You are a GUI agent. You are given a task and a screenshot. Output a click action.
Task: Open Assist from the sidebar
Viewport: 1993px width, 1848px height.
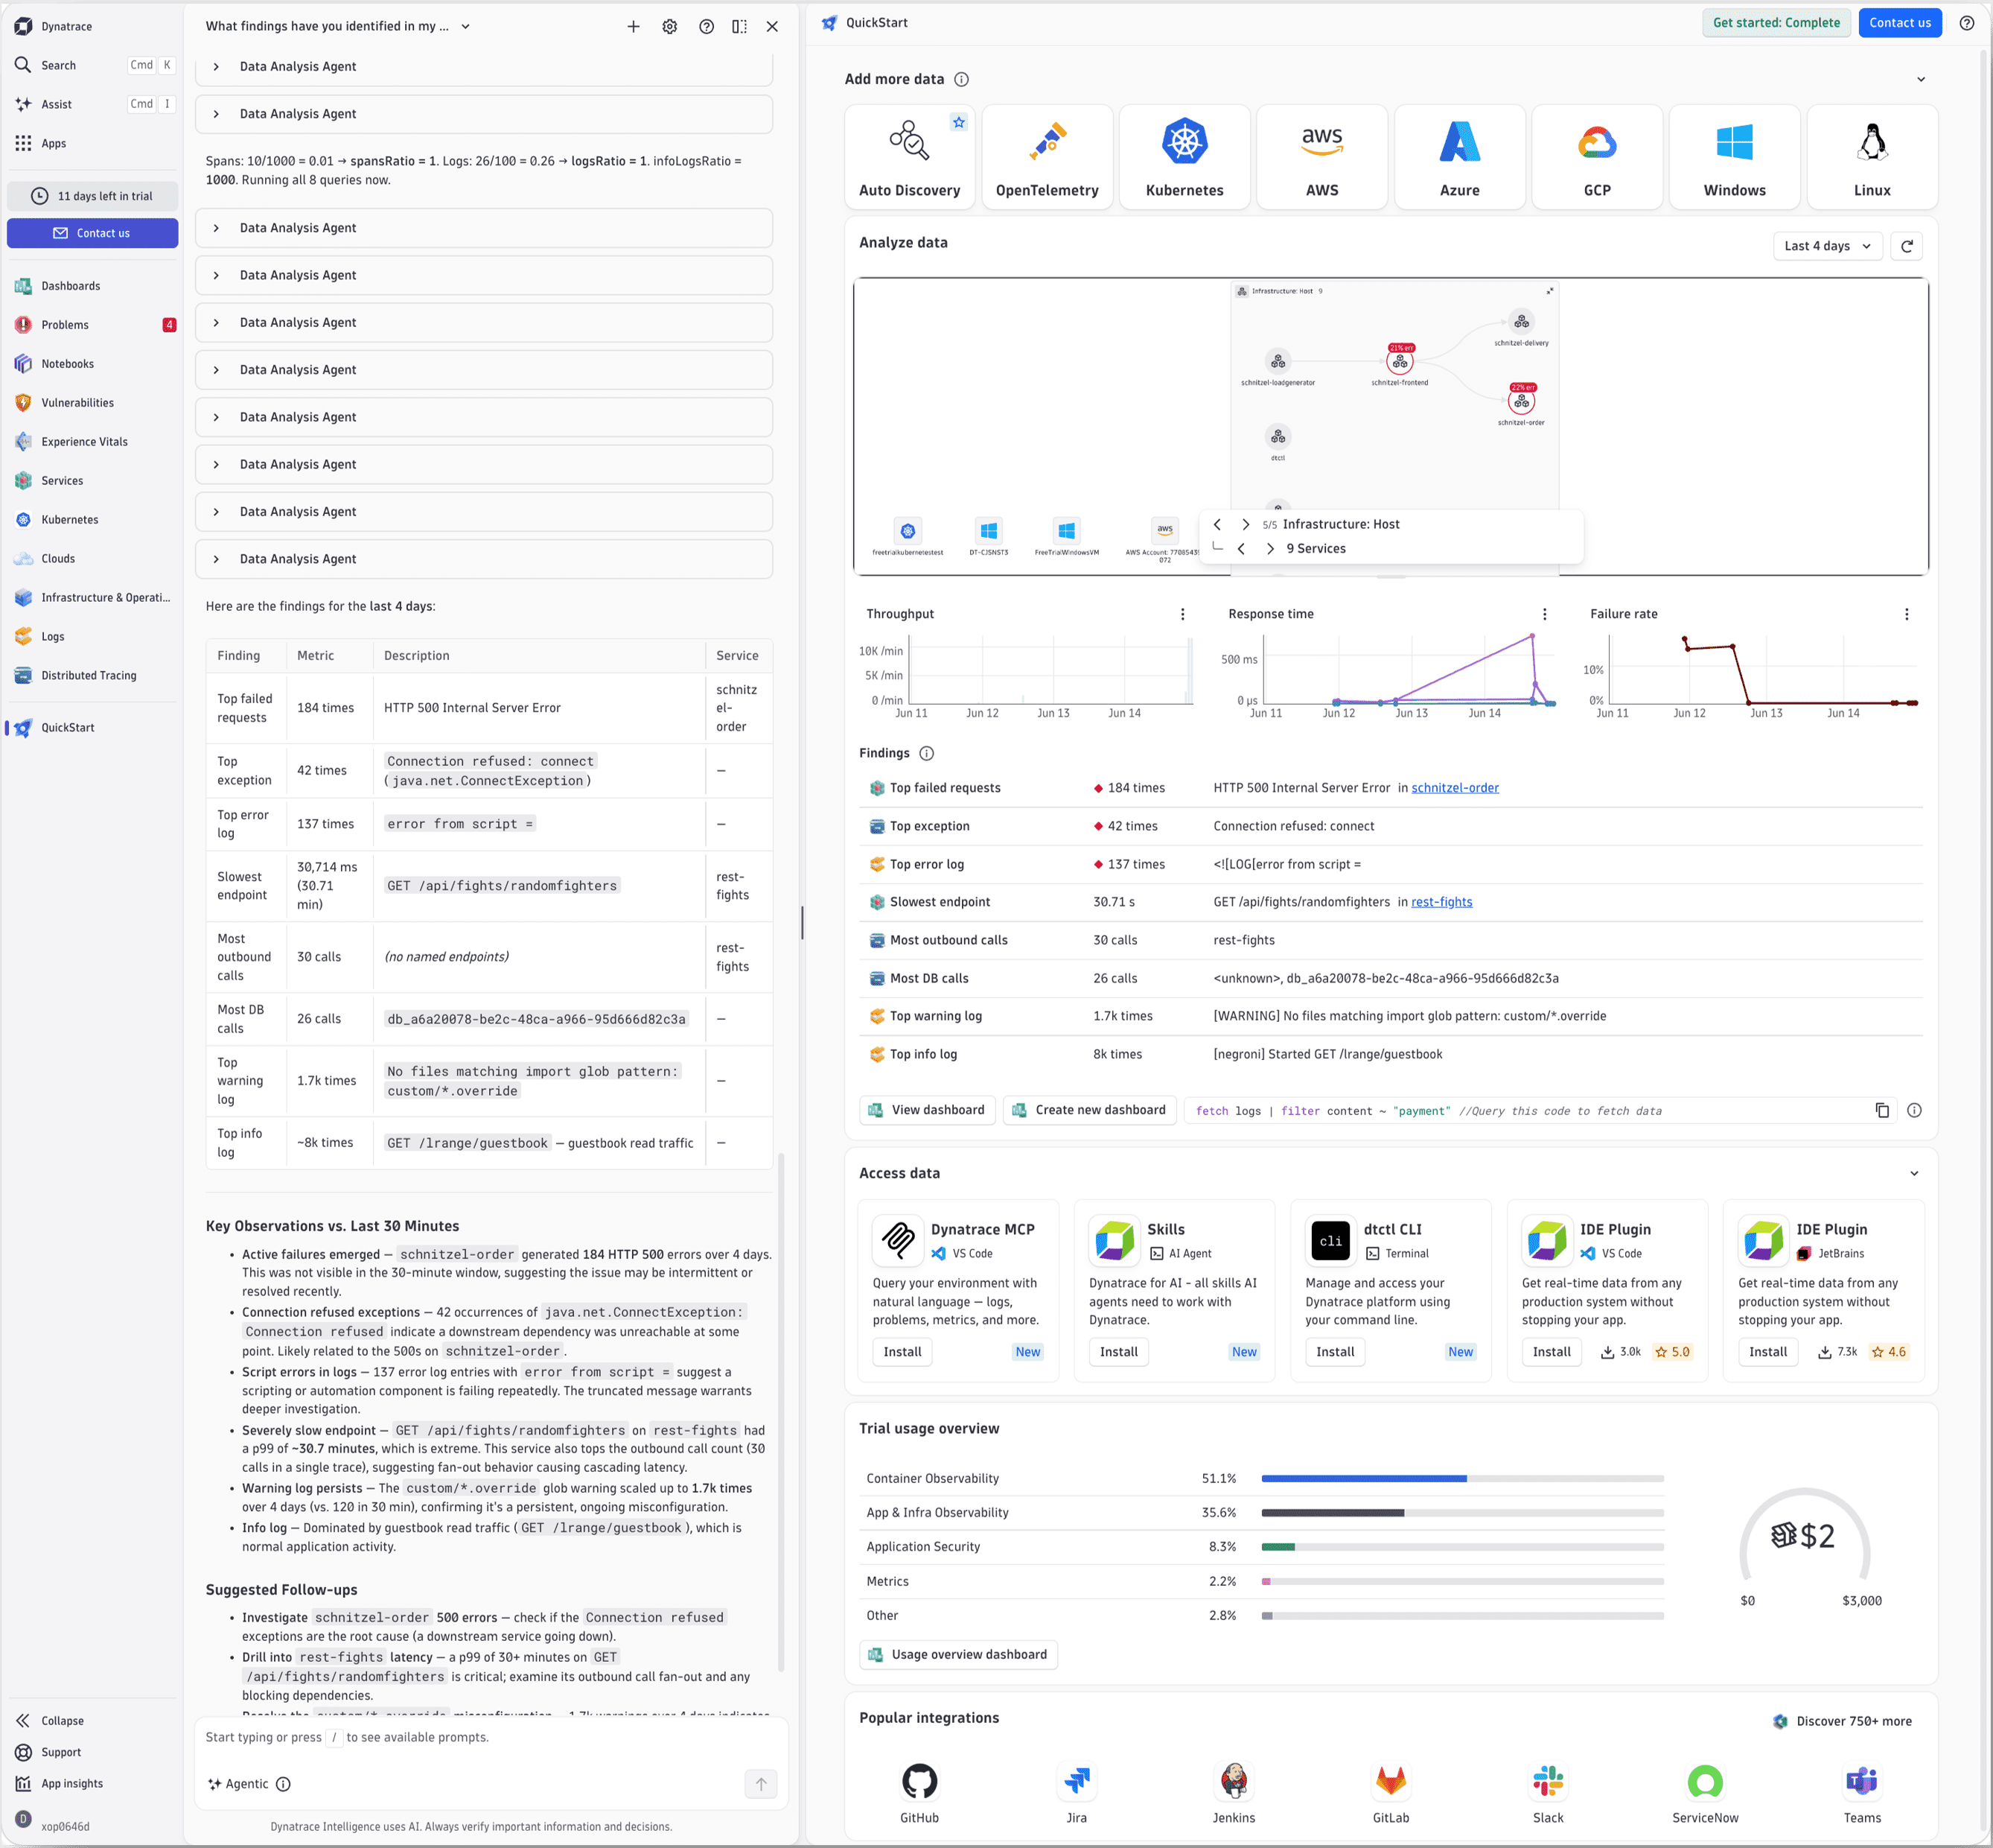tap(92, 104)
